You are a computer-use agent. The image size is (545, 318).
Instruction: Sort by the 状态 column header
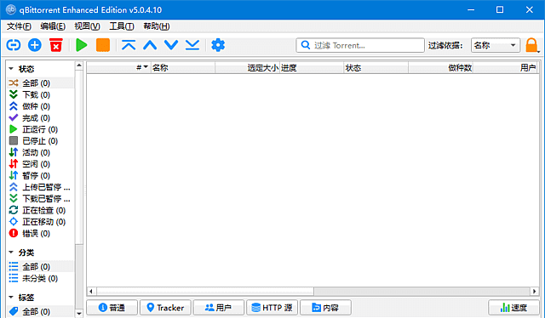pyautogui.click(x=376, y=68)
